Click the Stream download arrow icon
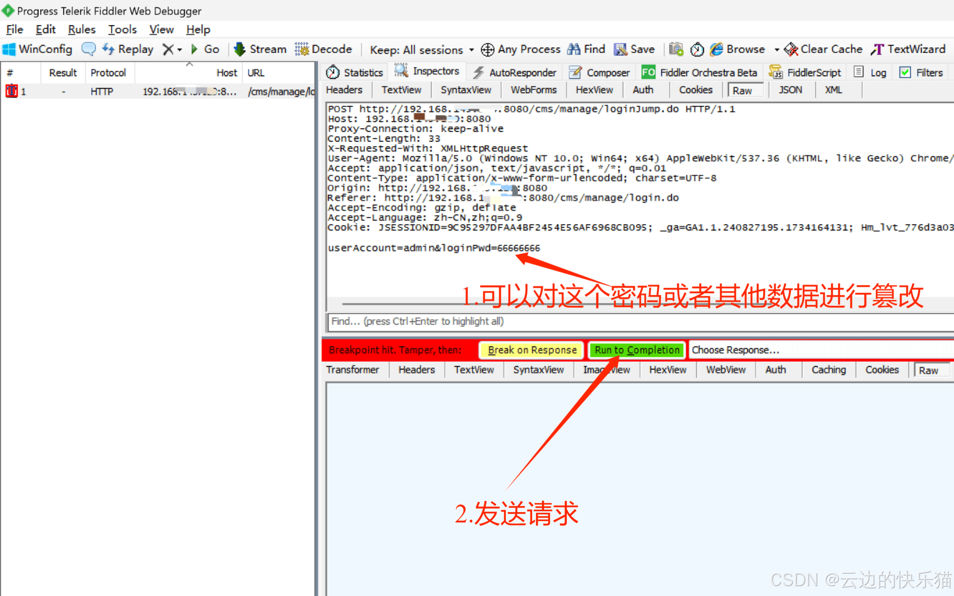Viewport: 954px width, 596px height. pos(240,49)
